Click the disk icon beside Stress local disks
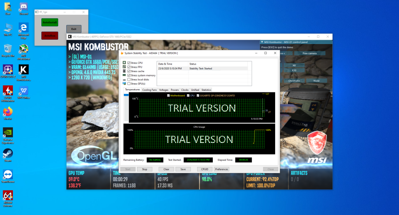This screenshot has height=215, width=399. click(x=124, y=79)
